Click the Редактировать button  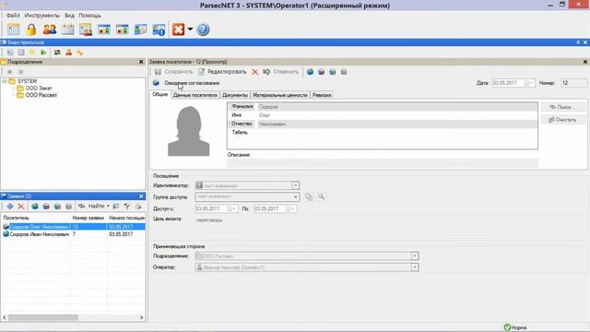[x=222, y=72]
